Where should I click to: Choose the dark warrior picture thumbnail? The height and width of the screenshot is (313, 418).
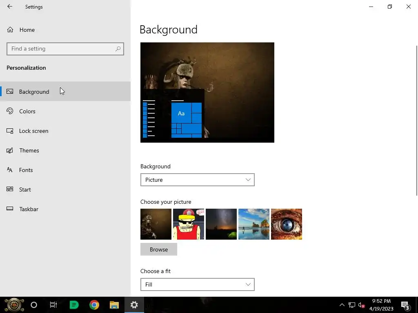coord(156,224)
